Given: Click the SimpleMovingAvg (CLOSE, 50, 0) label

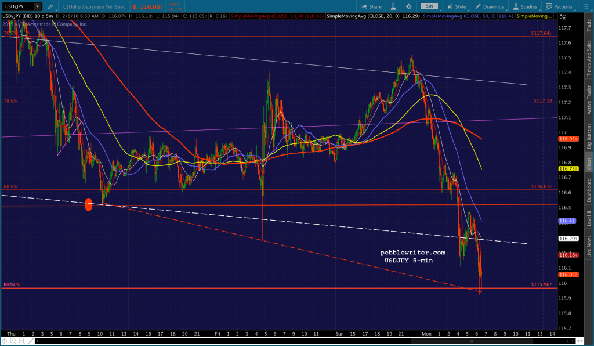Looking at the screenshot, I should point(459,16).
